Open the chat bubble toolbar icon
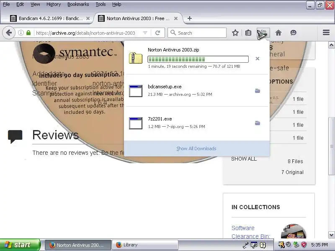This screenshot has width=335, height=251. coord(294,33)
